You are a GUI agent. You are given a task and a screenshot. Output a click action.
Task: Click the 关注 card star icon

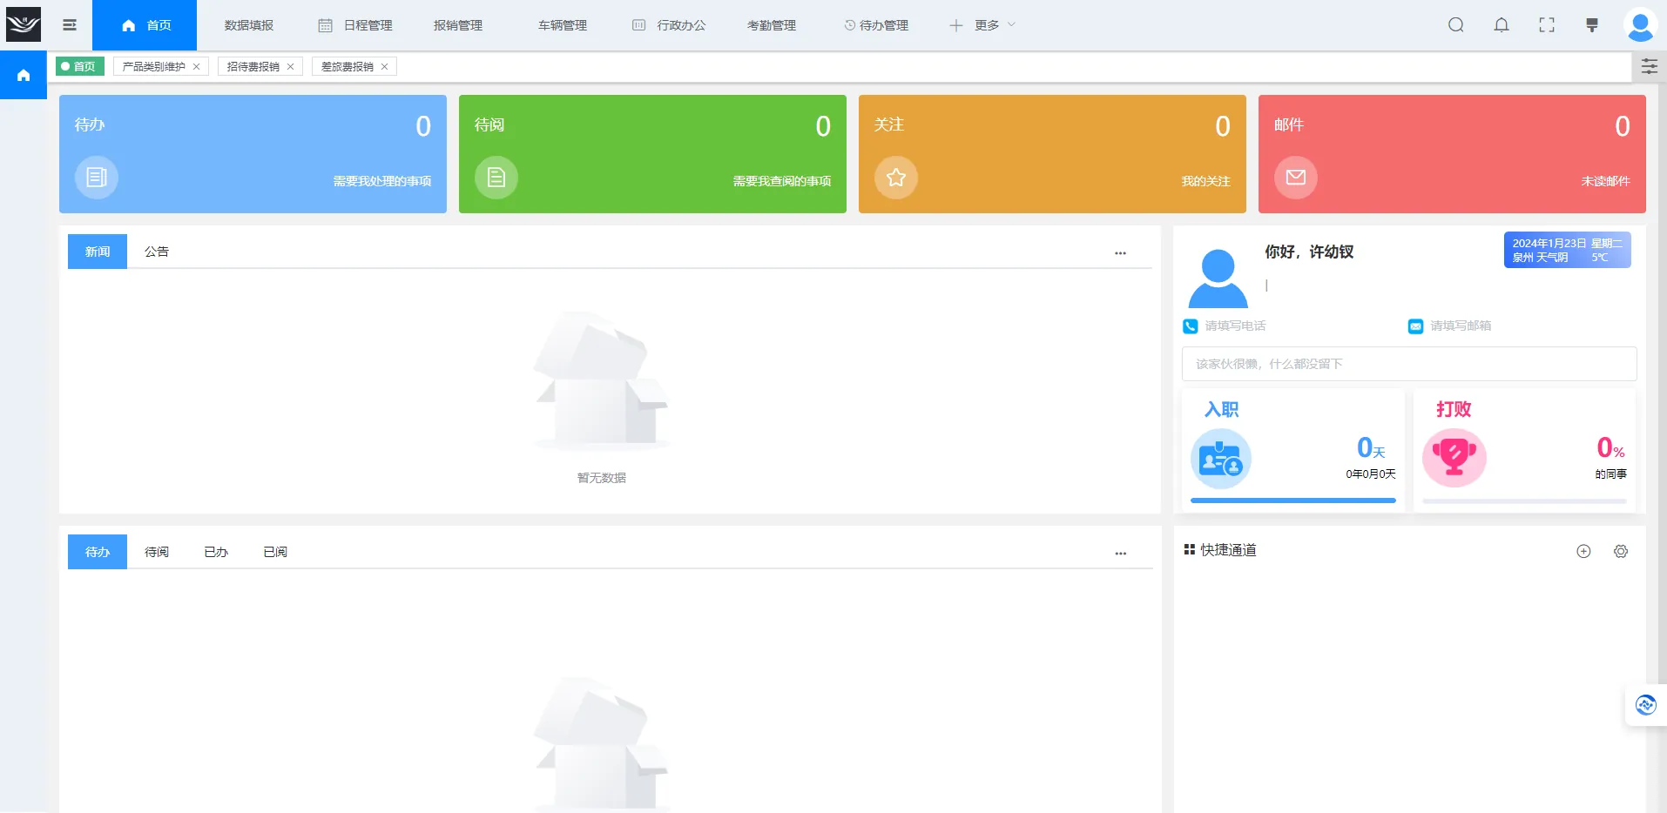[896, 178]
